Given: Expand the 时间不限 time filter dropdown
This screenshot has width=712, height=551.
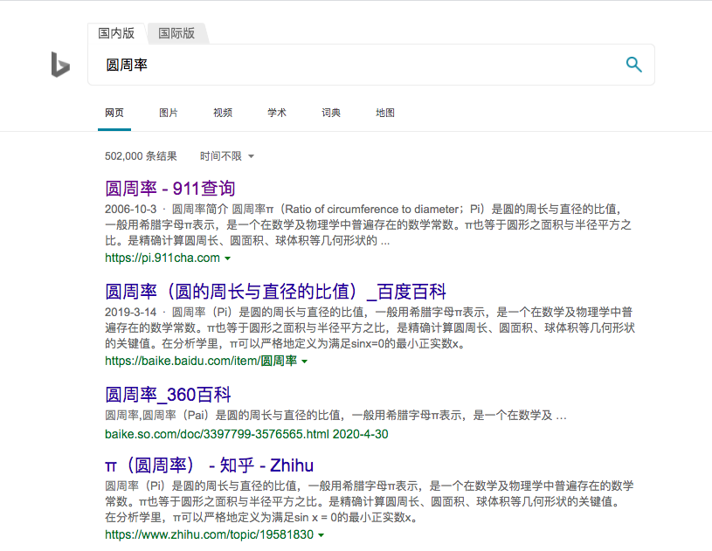Looking at the screenshot, I should point(227,156).
